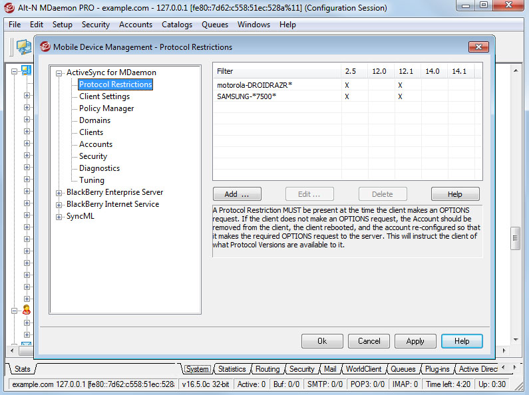Click Help button next to Apply
The height and width of the screenshot is (395, 529).
pos(462,341)
